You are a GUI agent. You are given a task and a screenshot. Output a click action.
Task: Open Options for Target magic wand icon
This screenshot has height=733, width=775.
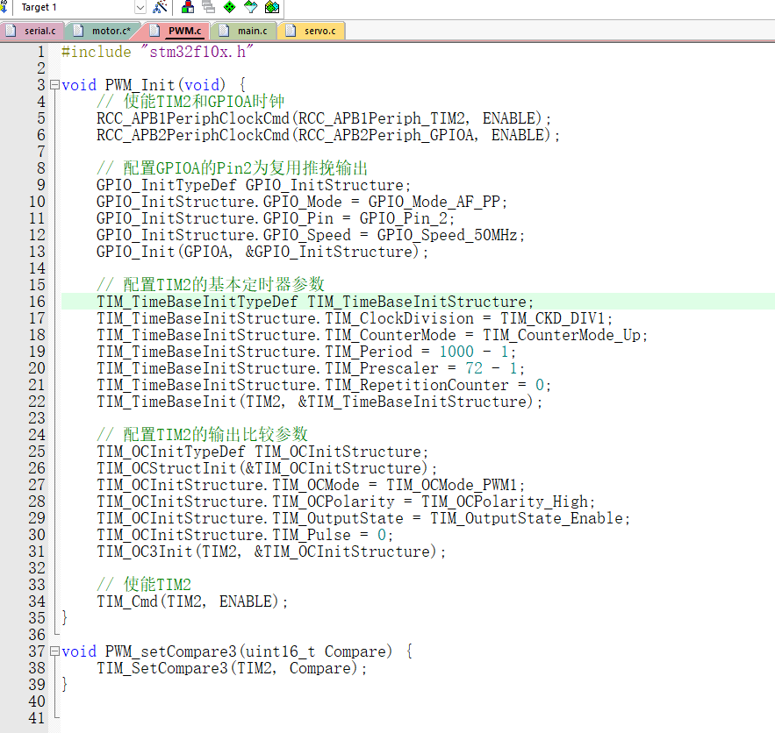point(160,7)
